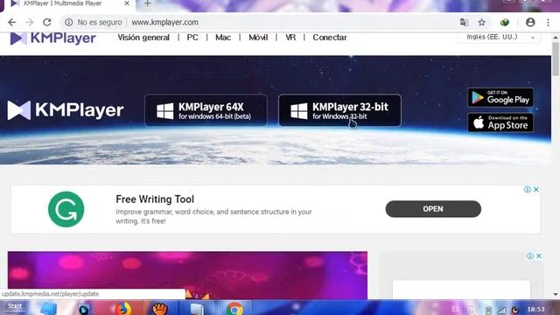This screenshot has width=560, height=315.
Task: Click Download on the App Store button
Action: click(x=500, y=122)
